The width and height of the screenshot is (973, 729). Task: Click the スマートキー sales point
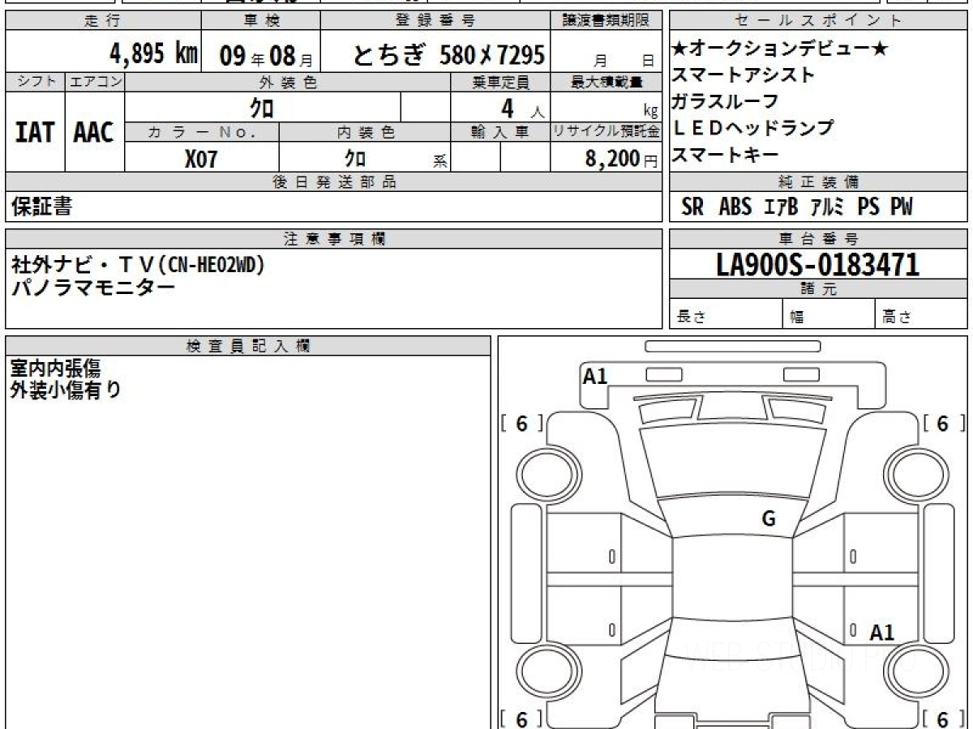click(x=726, y=155)
